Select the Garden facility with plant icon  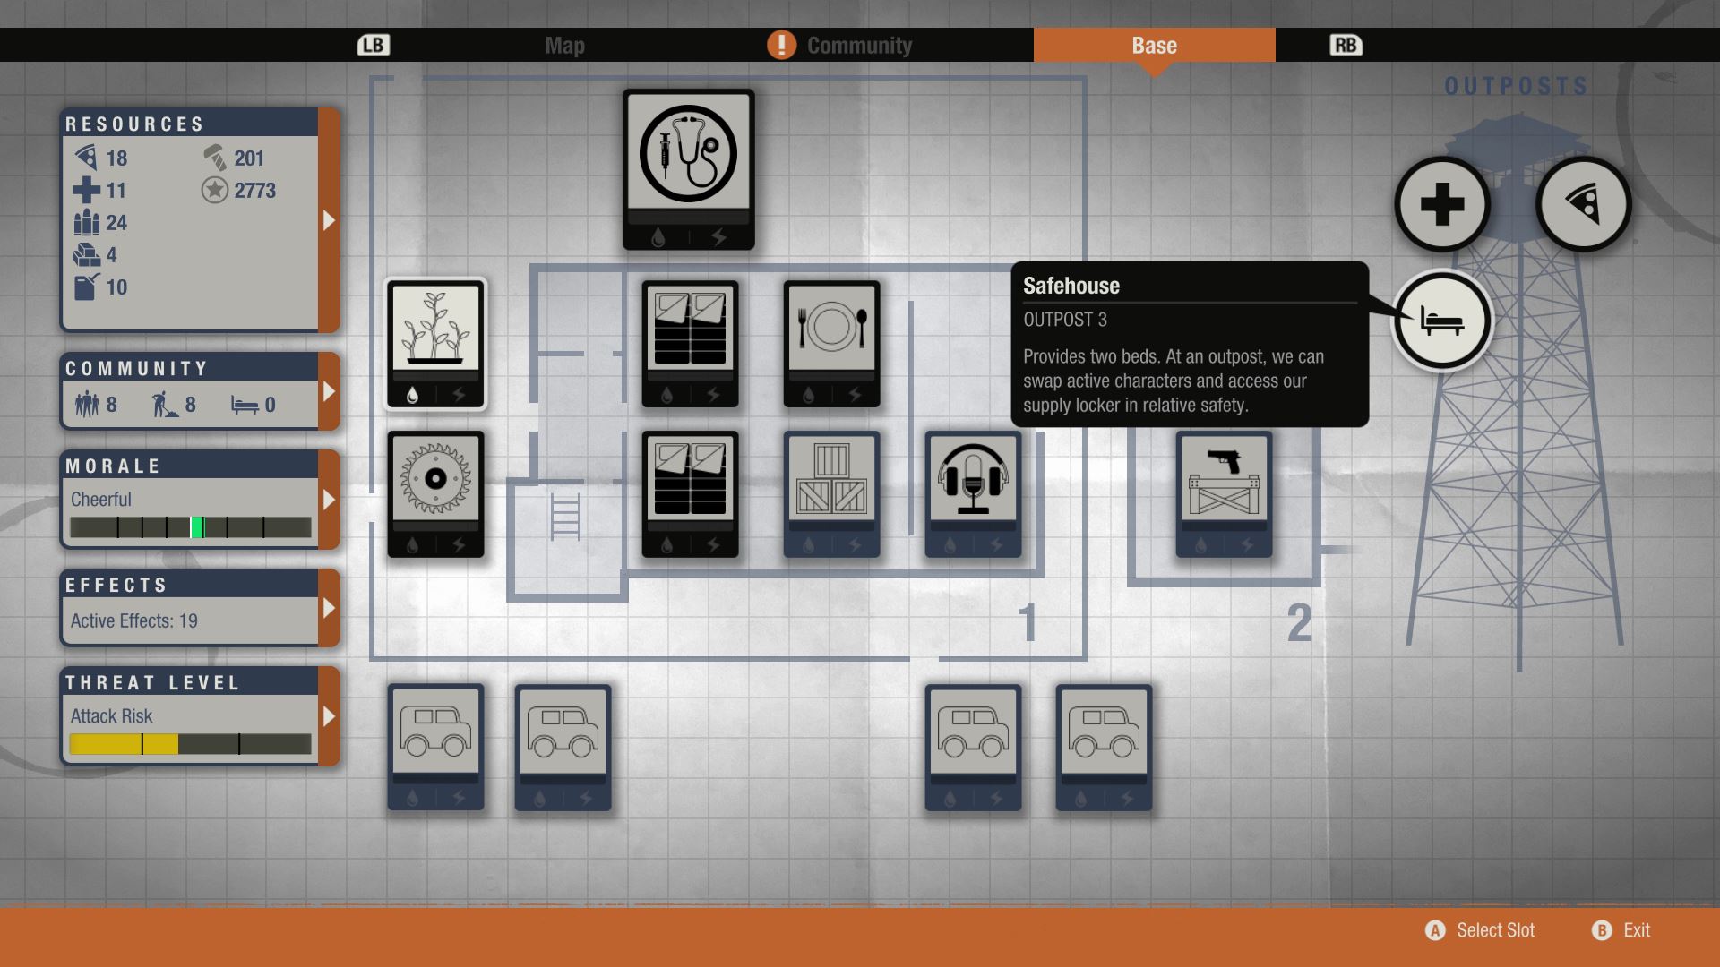[435, 343]
